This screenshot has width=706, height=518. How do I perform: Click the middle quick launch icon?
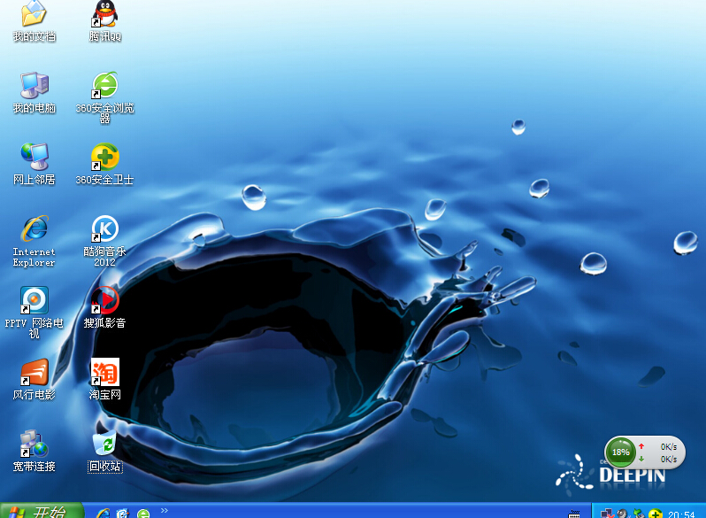pyautogui.click(x=123, y=513)
